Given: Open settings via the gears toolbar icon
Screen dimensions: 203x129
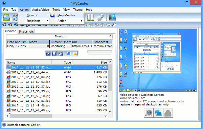Looking at the screenshot, I should coord(100,18).
